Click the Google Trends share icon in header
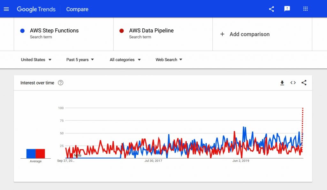 (271, 9)
